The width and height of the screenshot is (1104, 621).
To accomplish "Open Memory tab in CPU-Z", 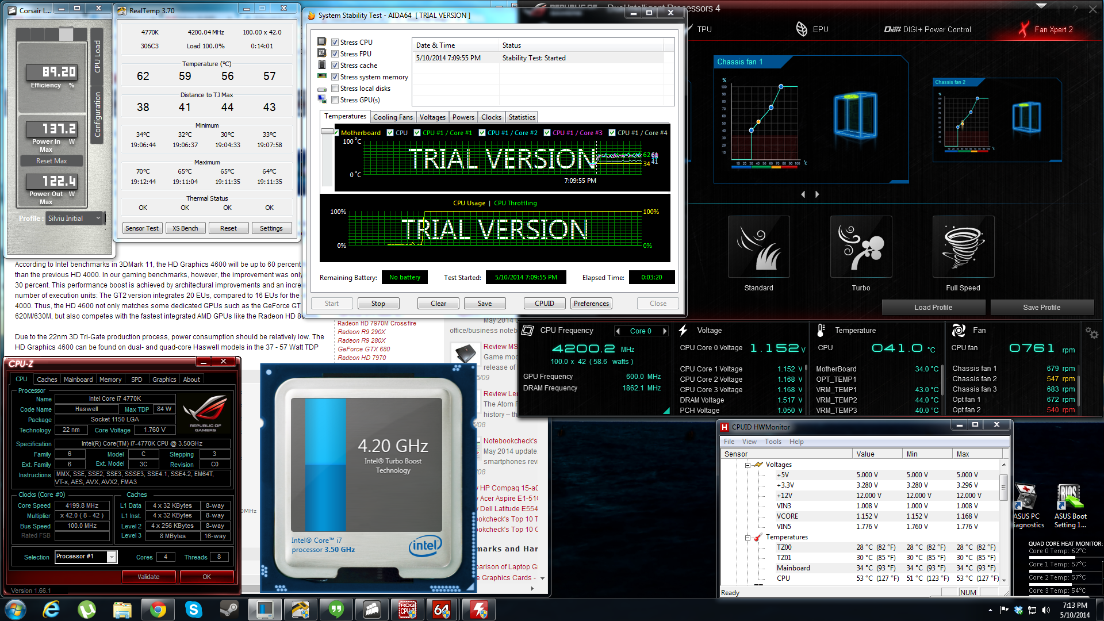I will [x=110, y=379].
